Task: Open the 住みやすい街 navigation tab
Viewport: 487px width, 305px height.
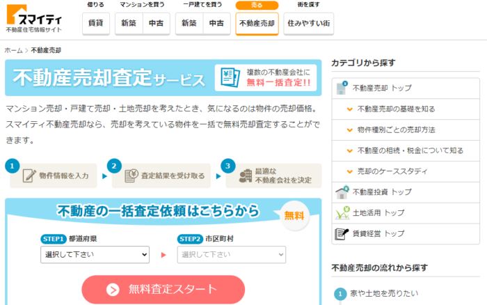Action: click(309, 23)
